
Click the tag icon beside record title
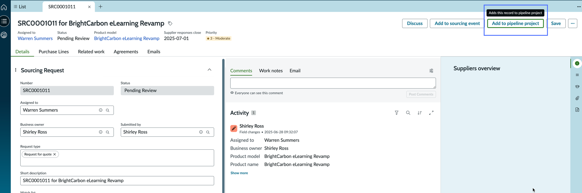[x=170, y=23]
